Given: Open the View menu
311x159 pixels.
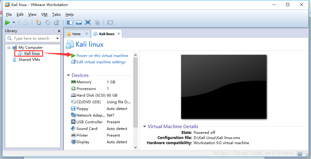Looking at the screenshot, I should pyautogui.click(x=32, y=15).
